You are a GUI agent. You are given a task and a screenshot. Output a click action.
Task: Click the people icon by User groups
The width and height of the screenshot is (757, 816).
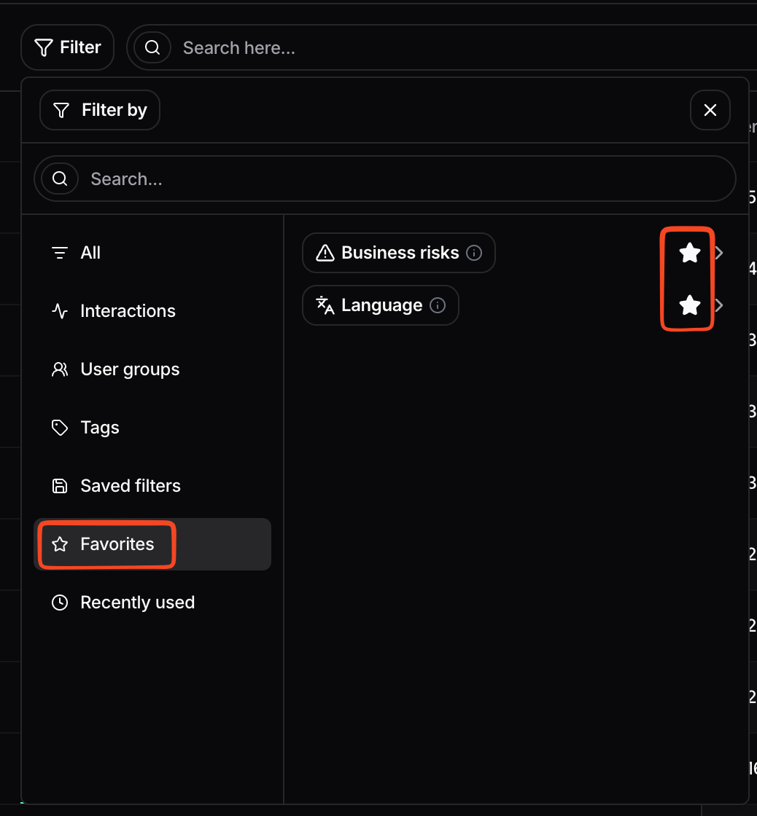pos(60,369)
